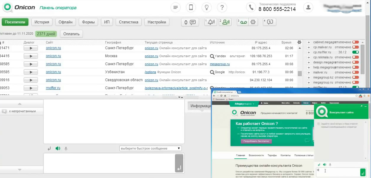371x178 pixels.
Task: Turn off the cp.moffer.ru site switch
Action: (355, 52)
